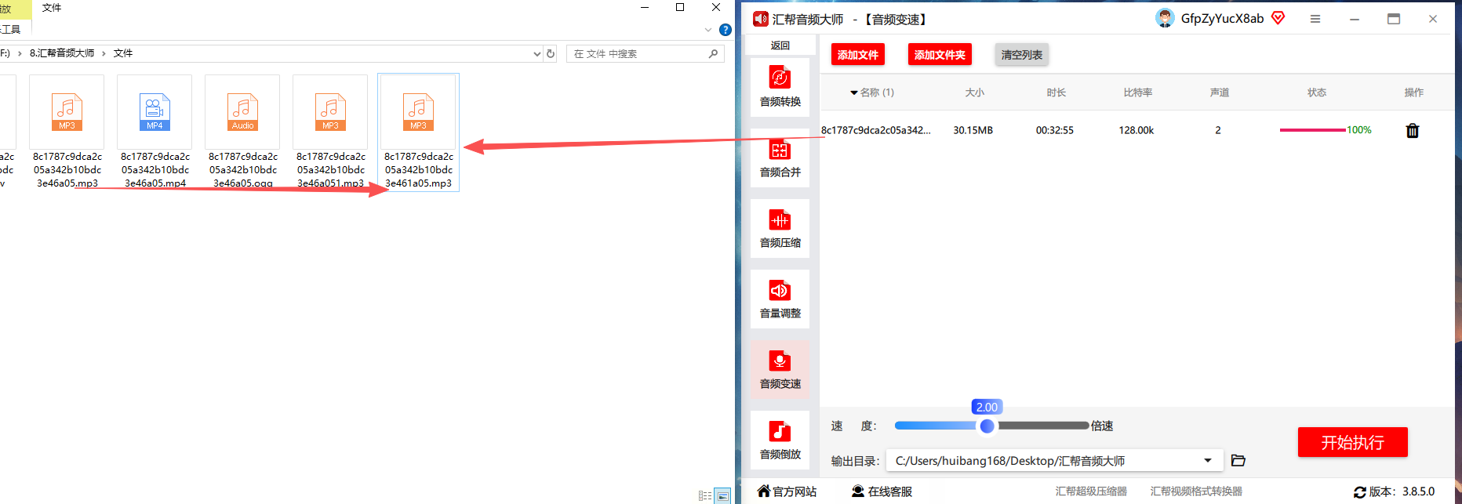
Task: Open output folder with folder icon
Action: (1238, 460)
